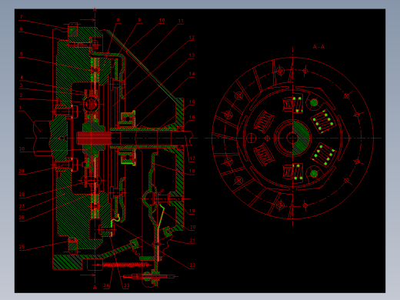The image size is (400, 300).
Task: Click part number 9 callout label
Action: (x=139, y=20)
